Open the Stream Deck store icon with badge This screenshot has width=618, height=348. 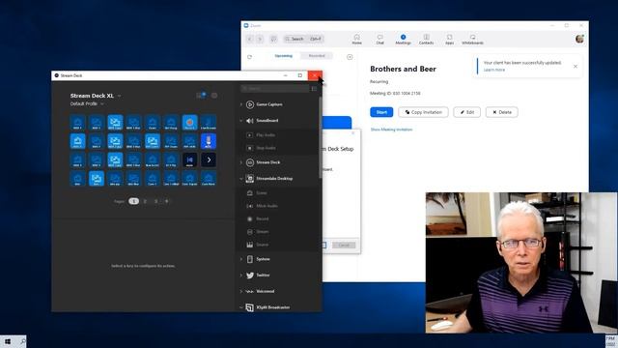click(201, 95)
